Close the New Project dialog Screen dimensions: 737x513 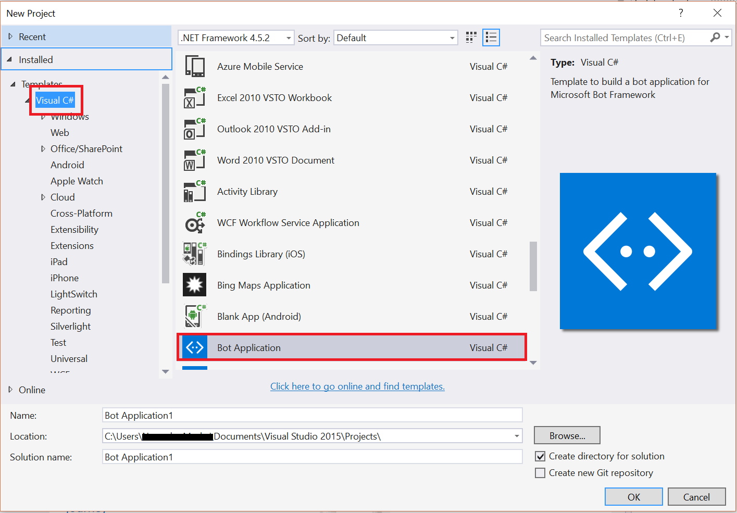tap(717, 13)
